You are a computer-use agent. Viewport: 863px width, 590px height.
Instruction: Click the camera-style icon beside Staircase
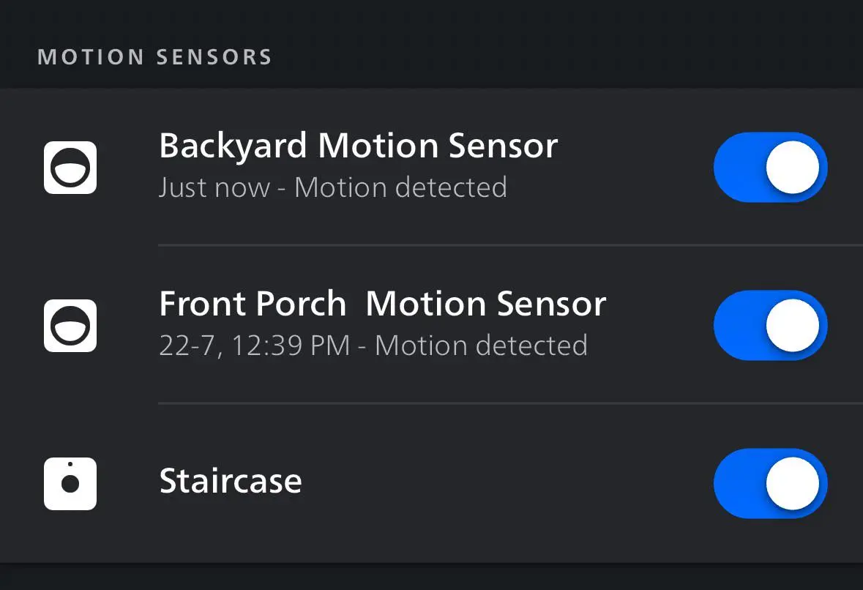(70, 483)
